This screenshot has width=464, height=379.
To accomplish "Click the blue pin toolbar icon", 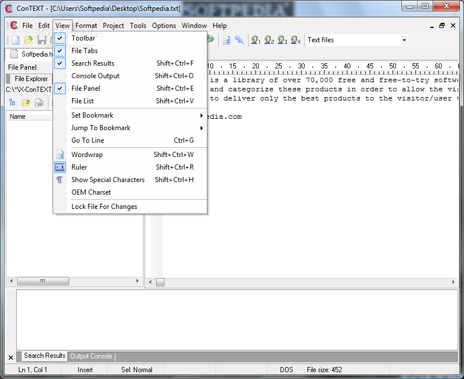I will coord(239,40).
